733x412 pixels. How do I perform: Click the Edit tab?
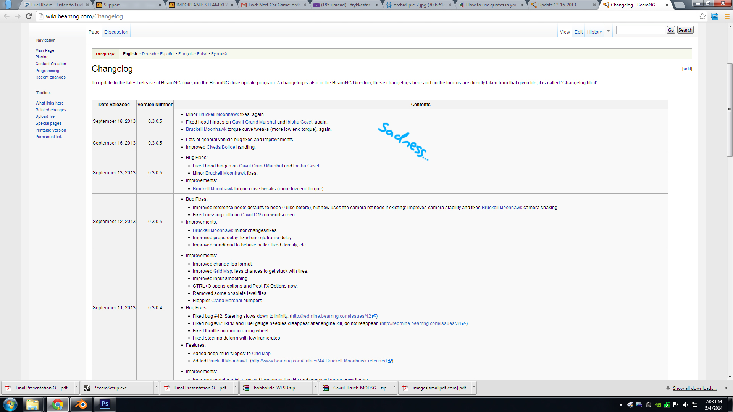pos(578,32)
